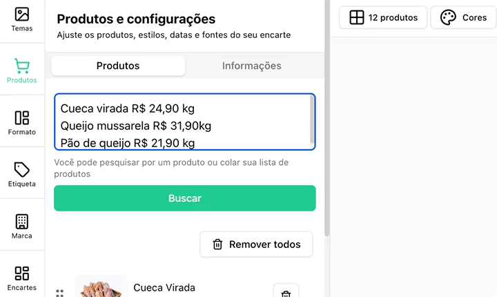497x297 pixels.
Task: Open the Etiqueta tag settings
Action: pyautogui.click(x=22, y=175)
